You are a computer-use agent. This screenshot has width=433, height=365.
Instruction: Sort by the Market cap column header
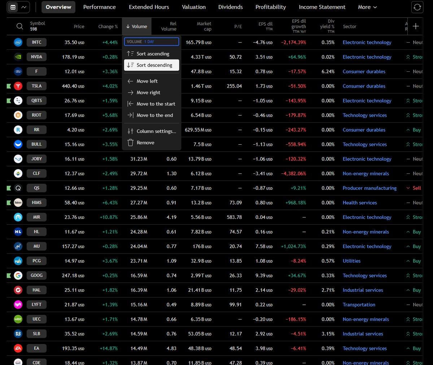pos(204,26)
